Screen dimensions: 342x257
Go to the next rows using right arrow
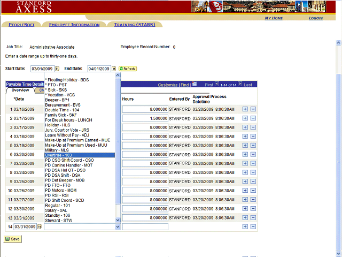240,85
